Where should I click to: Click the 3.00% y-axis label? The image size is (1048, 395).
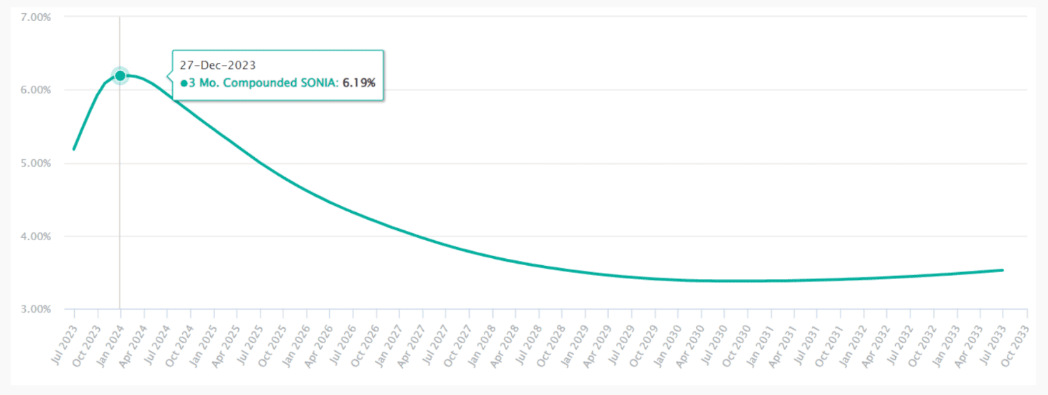(x=36, y=309)
